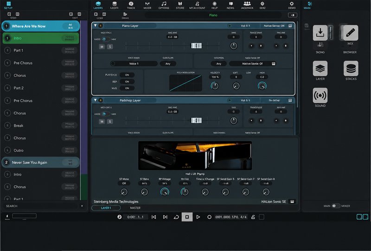Open the Voice 1 dropdown
This screenshot has width=371, height=251.
(134, 63)
